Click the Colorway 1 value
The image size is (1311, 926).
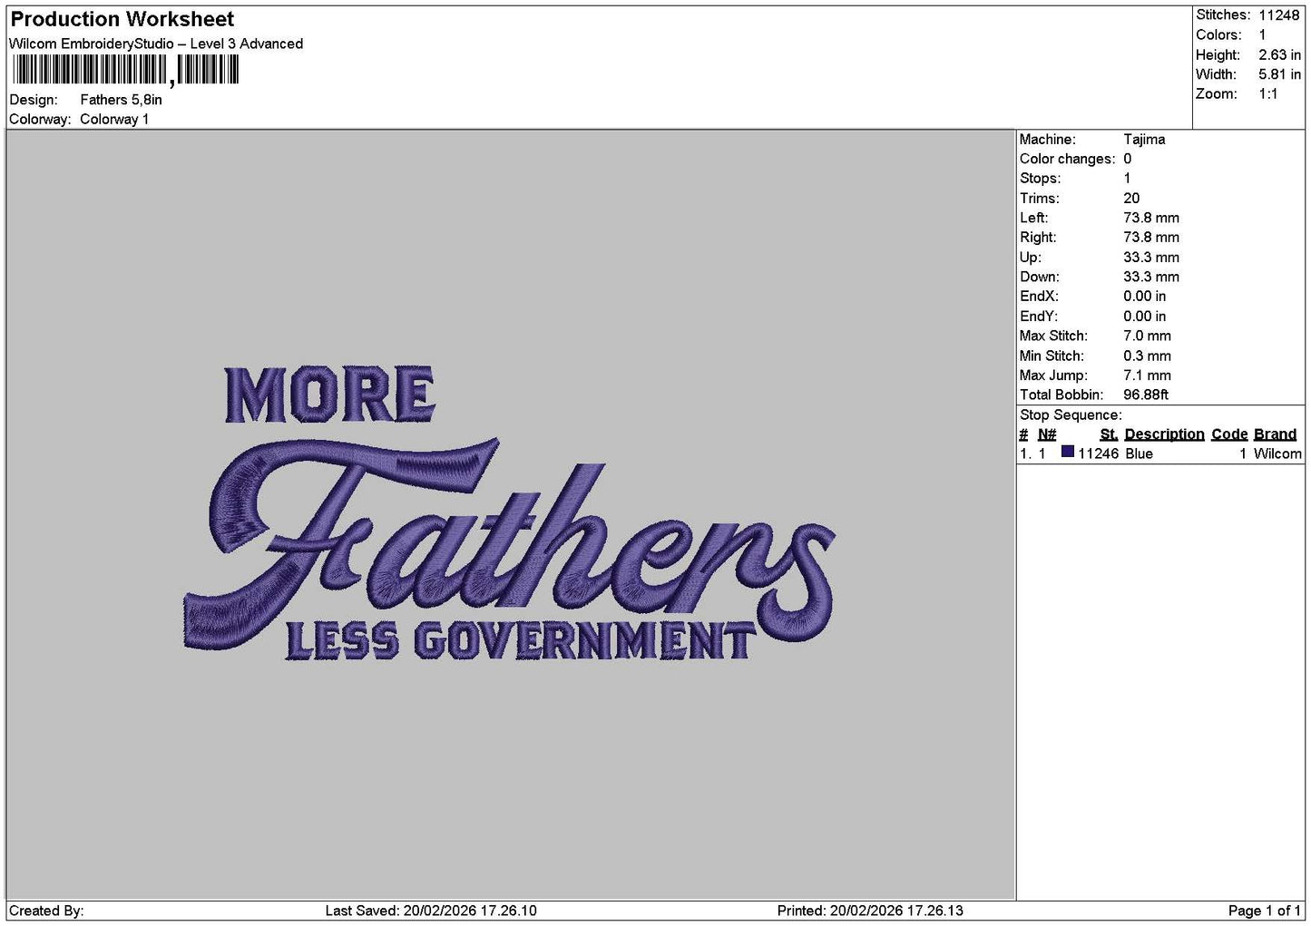point(114,119)
